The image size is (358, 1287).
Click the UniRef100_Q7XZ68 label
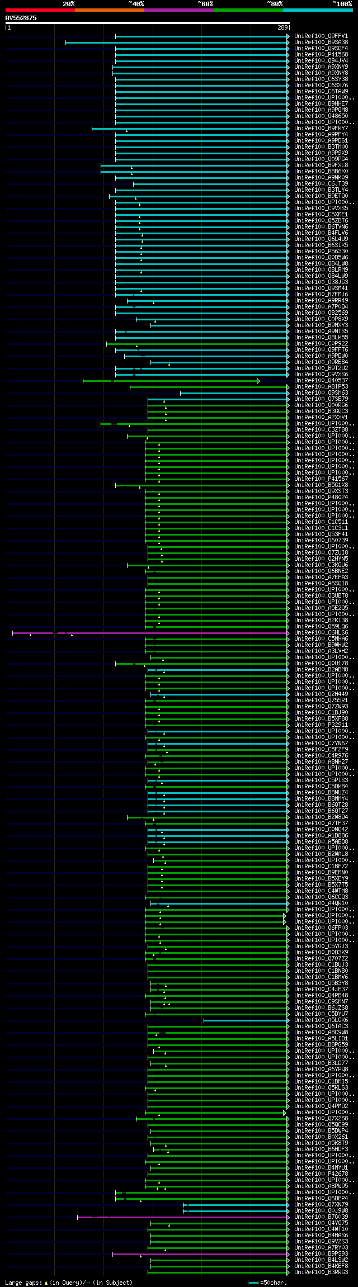321,1119
